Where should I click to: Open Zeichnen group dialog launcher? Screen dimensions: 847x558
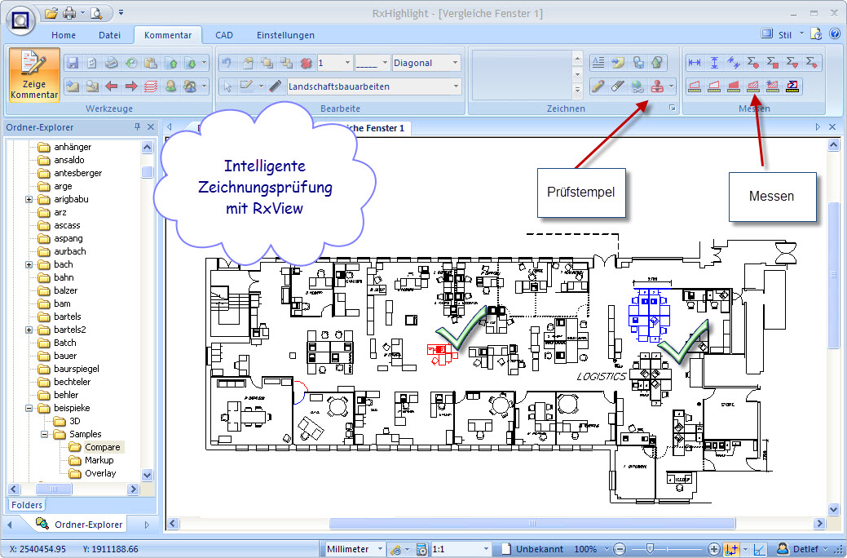(673, 108)
